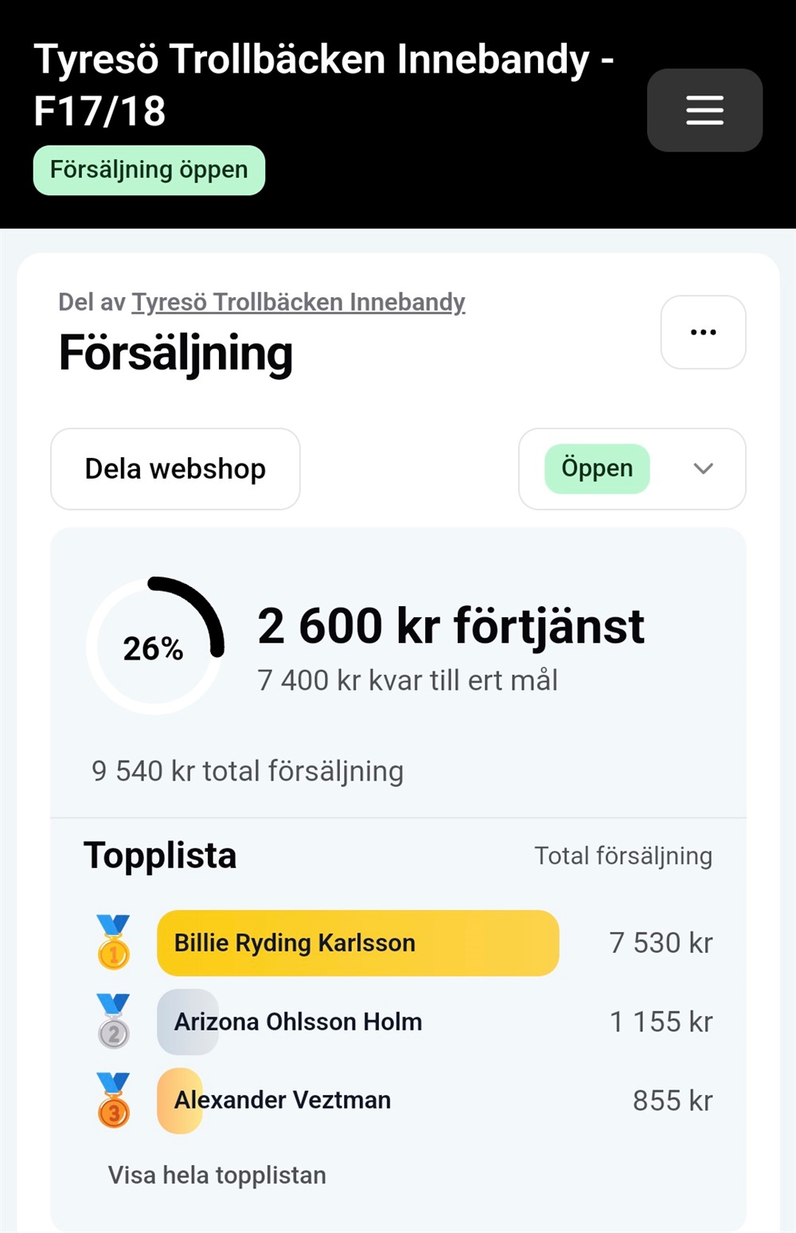796x1233 pixels.
Task: Click the bronze third place medal
Action: [113, 1100]
